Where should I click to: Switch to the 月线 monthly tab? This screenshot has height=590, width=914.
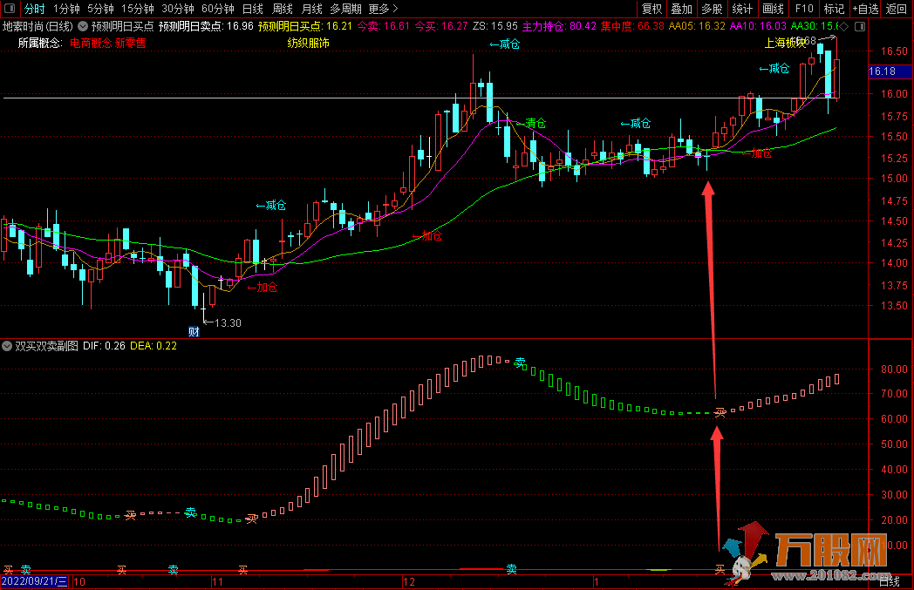coord(312,9)
